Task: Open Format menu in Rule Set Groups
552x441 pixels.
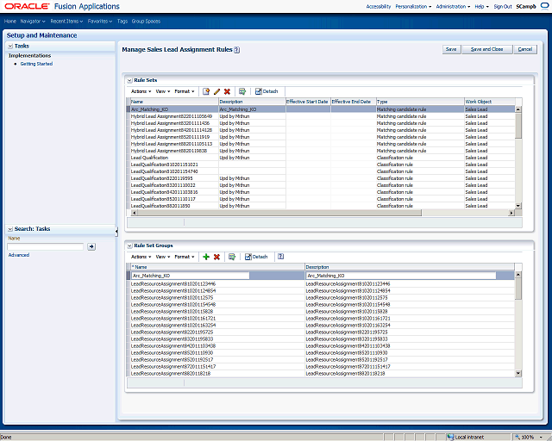Action: (x=185, y=257)
